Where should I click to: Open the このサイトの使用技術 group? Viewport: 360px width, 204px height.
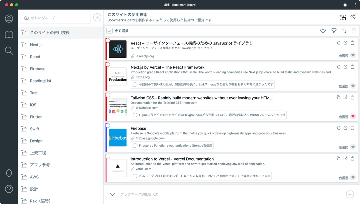(x=61, y=33)
